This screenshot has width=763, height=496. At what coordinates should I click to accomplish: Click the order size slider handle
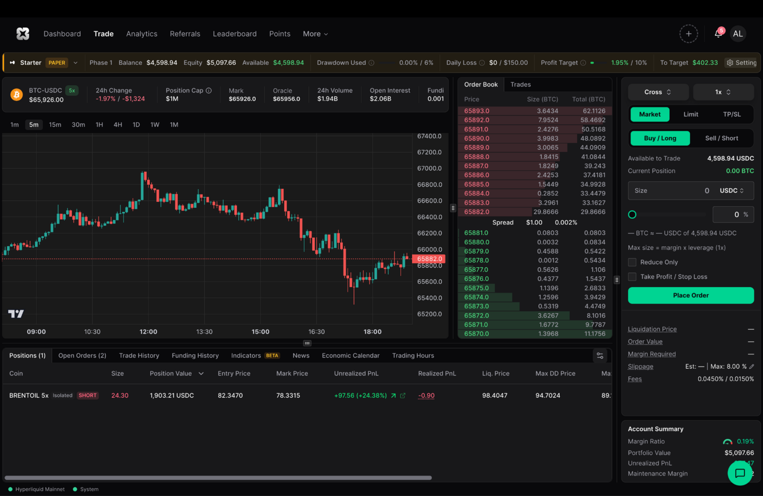coord(632,214)
